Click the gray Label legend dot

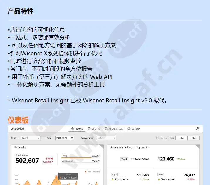(x=94, y=172)
